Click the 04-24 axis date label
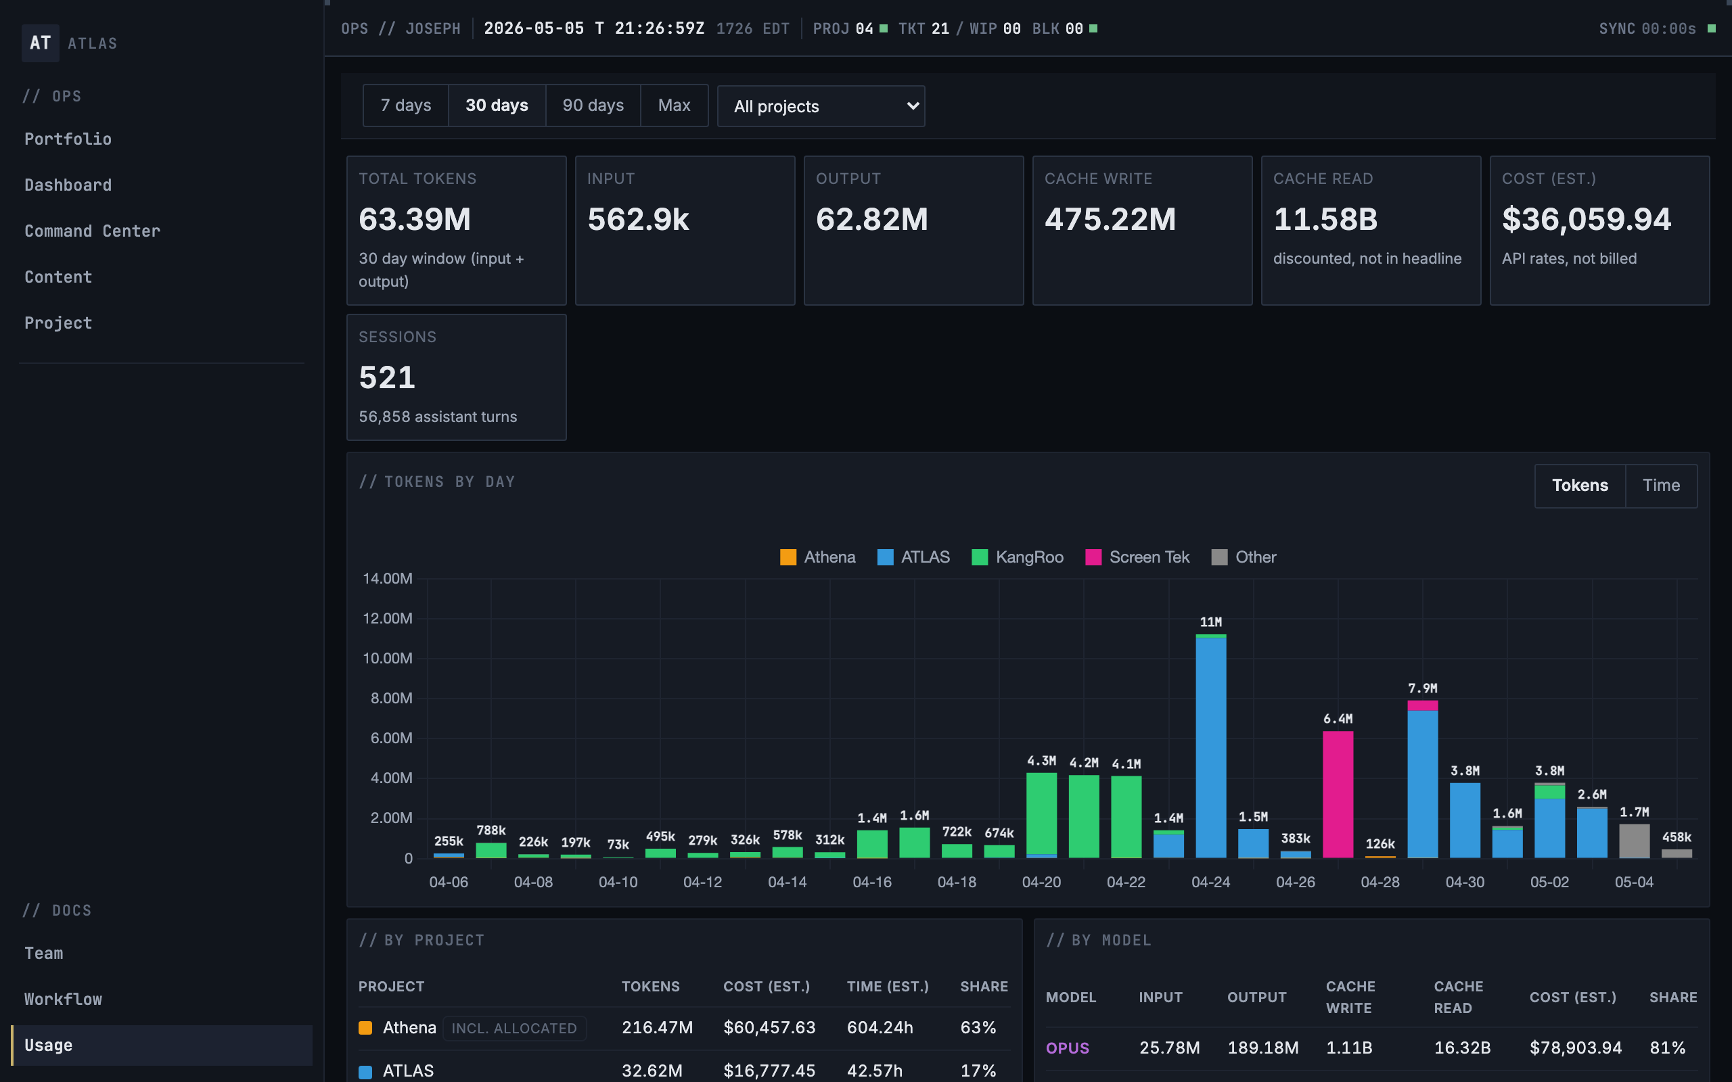The image size is (1732, 1082). 1210,882
